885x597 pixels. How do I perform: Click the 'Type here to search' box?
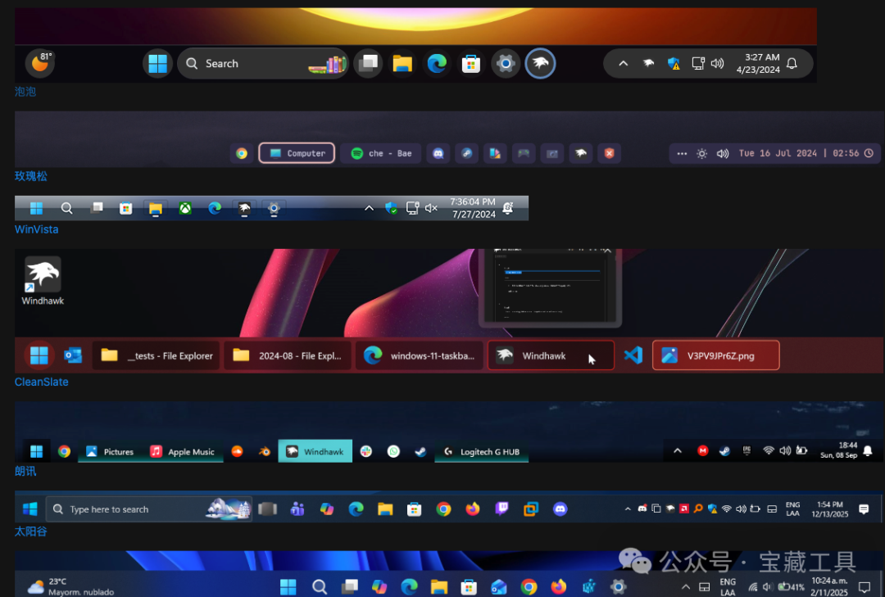149,509
